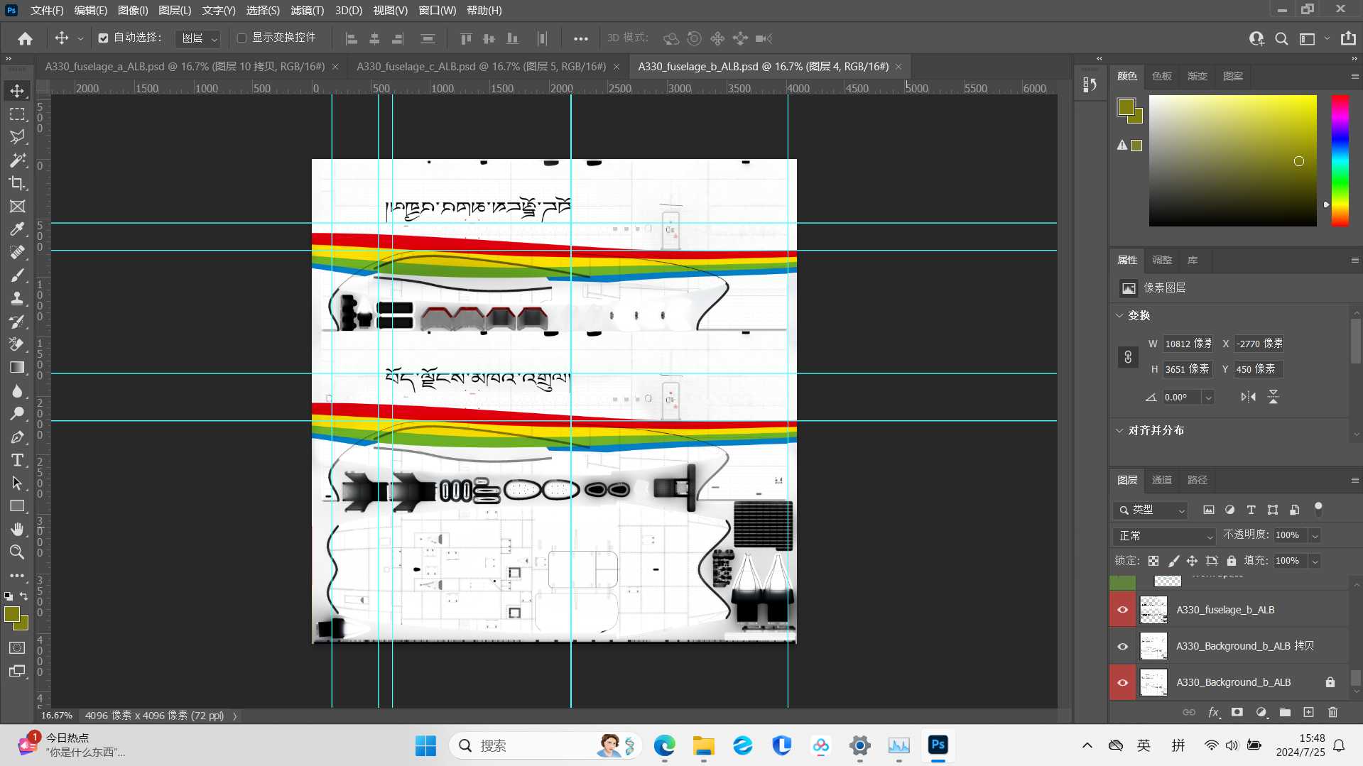This screenshot has height=766, width=1363.
Task: Open the Filter menu
Action: pyautogui.click(x=307, y=11)
